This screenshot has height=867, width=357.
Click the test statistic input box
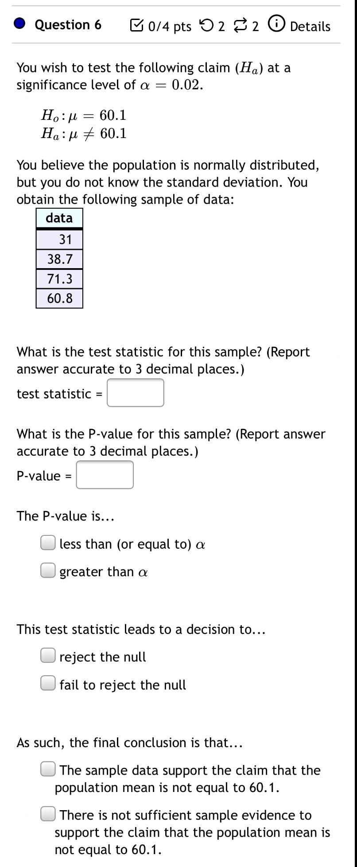click(136, 393)
